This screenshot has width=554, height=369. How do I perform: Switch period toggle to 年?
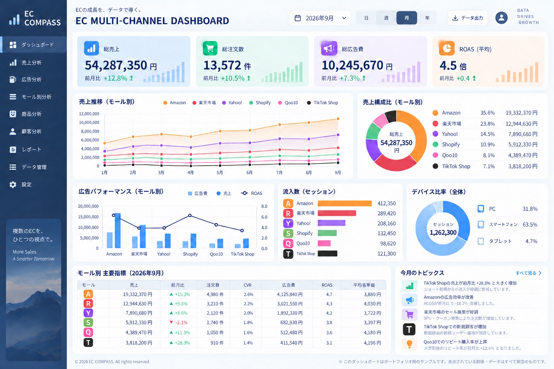427,18
